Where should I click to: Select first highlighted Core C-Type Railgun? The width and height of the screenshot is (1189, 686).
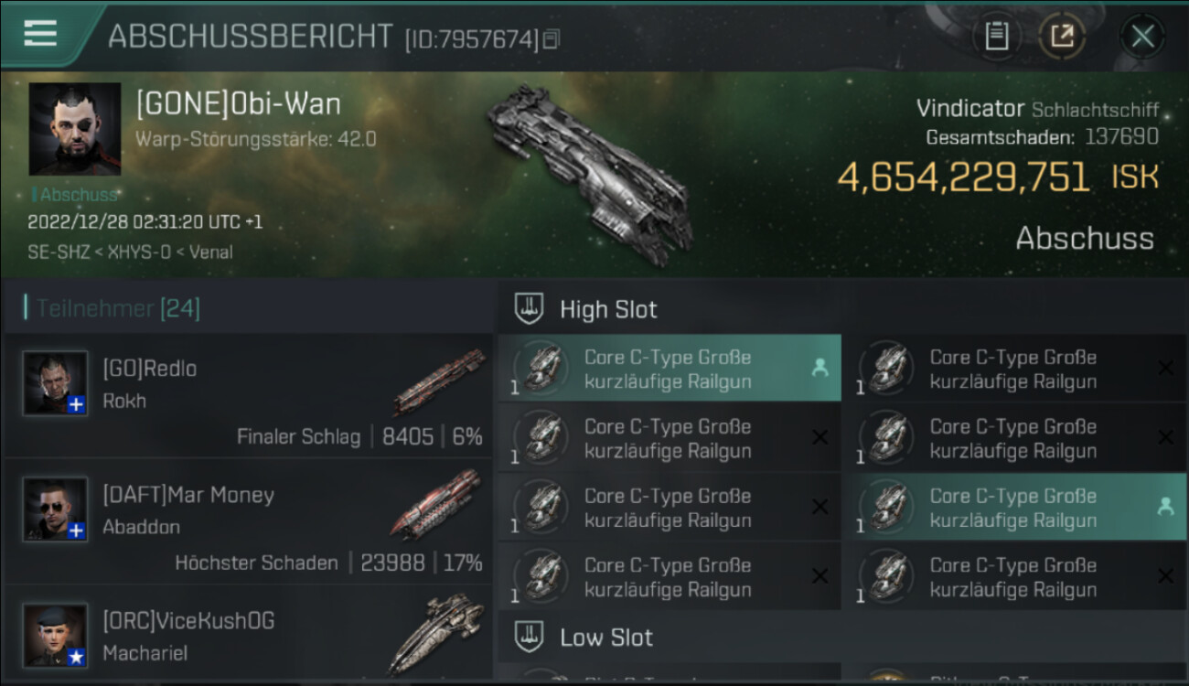(x=669, y=369)
